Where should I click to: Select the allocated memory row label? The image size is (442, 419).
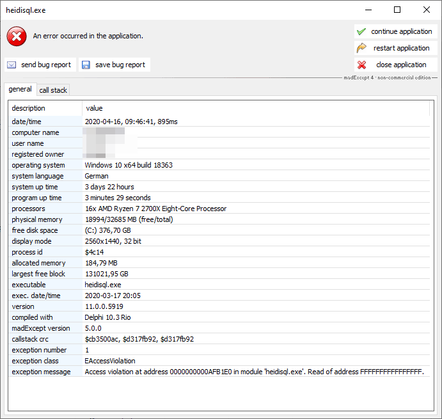[x=38, y=263]
